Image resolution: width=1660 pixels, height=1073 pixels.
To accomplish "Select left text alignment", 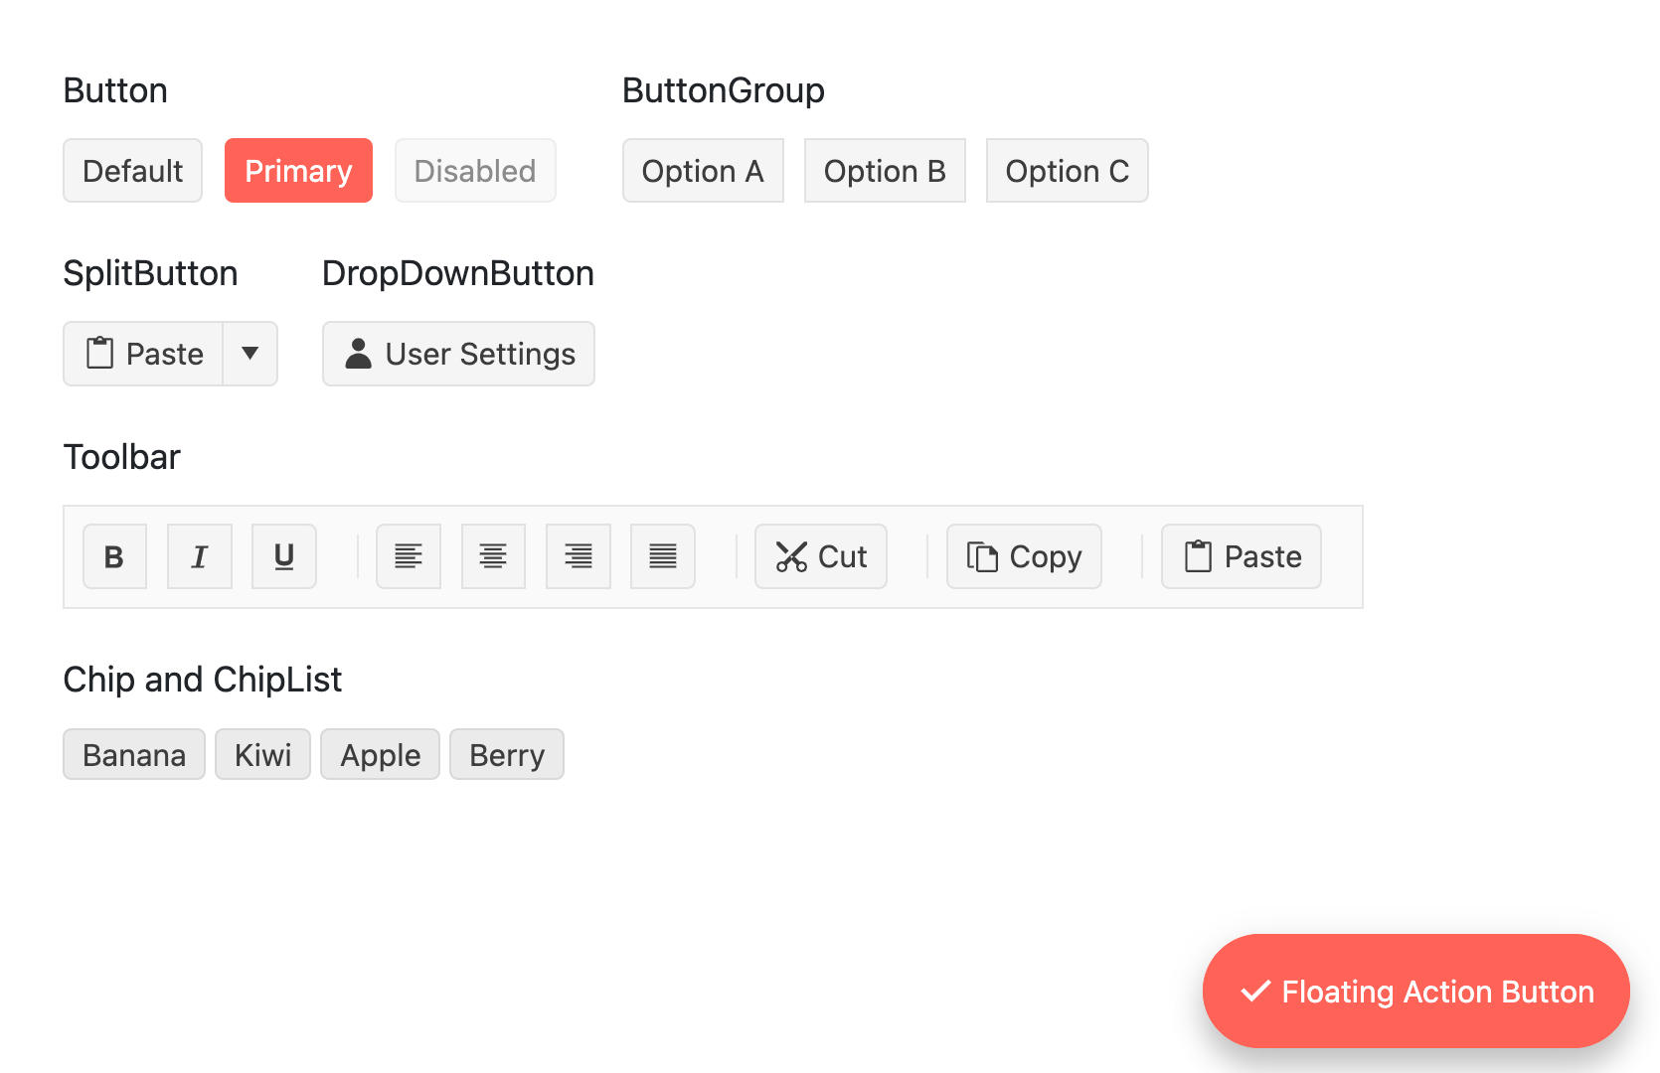I will (409, 556).
